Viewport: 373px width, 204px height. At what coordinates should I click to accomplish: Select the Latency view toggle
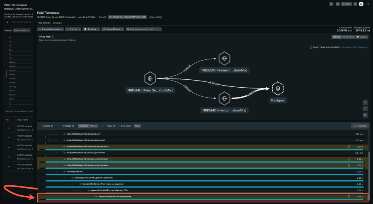pyautogui.click(x=361, y=37)
